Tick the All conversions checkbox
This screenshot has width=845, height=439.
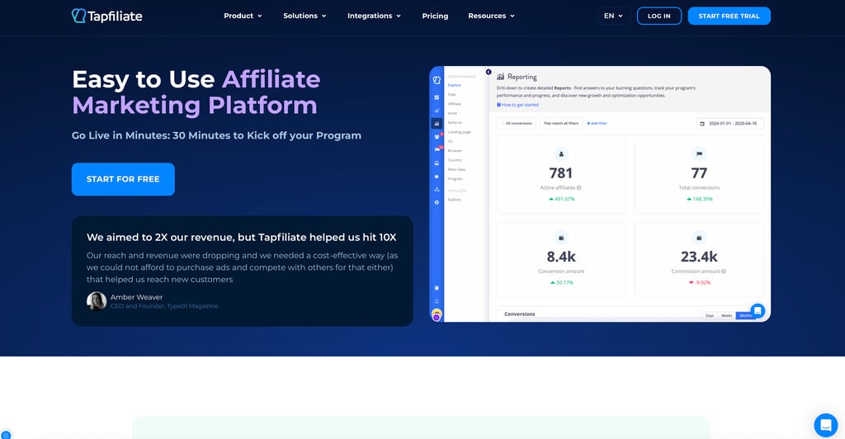click(x=503, y=123)
